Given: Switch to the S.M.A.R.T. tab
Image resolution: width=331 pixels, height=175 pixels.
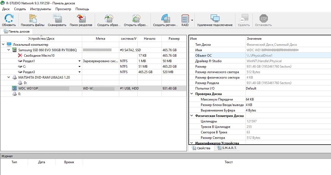Looking at the screenshot, I should pyautogui.click(x=227, y=148).
